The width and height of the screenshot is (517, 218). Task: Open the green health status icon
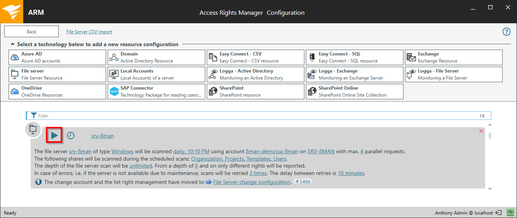click(x=510, y=213)
